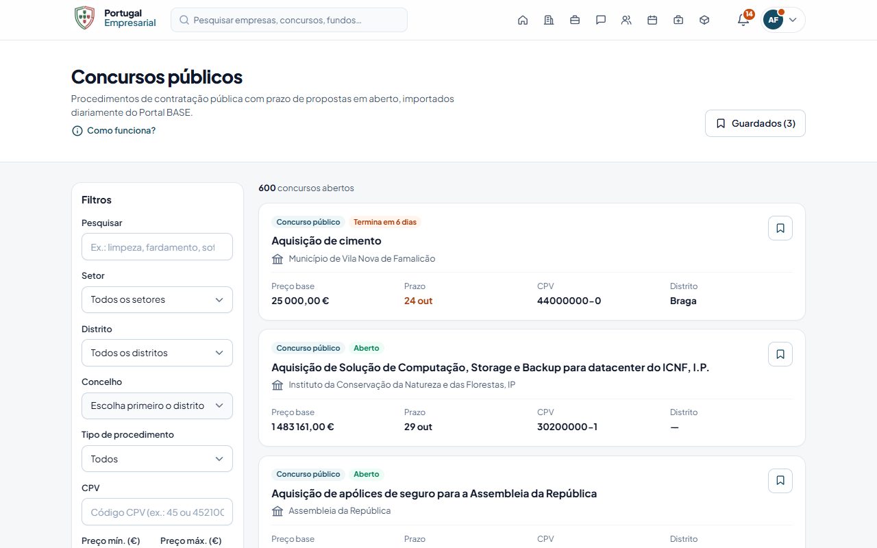Expand the Setor dropdown
Viewport: 877px width, 548px height.
point(157,299)
